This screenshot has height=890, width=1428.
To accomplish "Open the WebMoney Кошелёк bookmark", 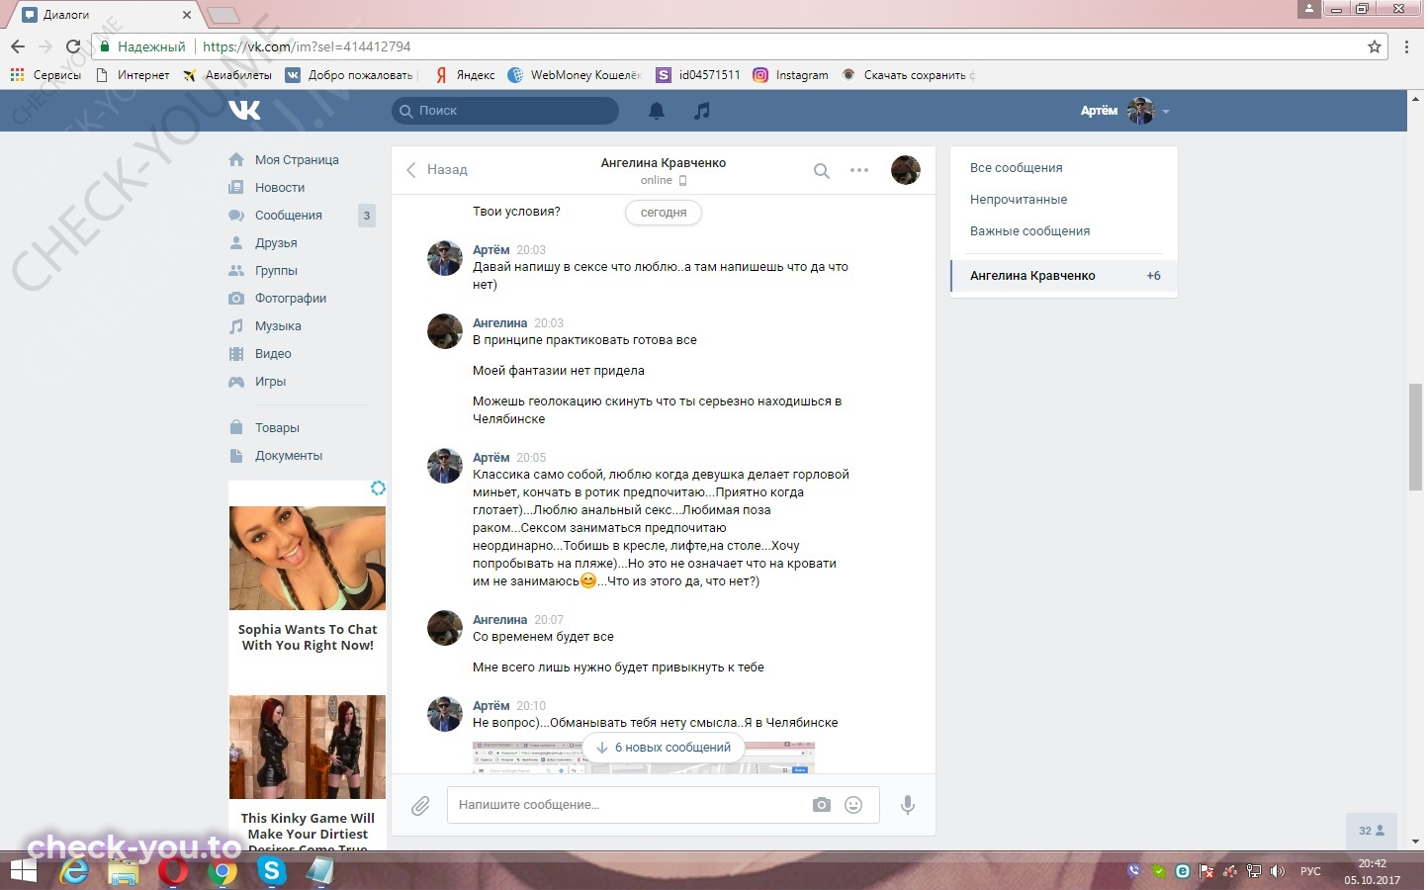I will click(x=575, y=75).
